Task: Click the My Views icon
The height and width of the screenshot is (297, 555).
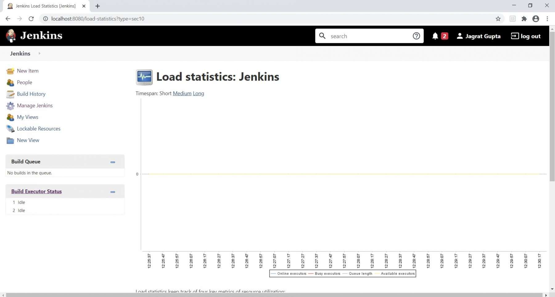Action: [10, 117]
